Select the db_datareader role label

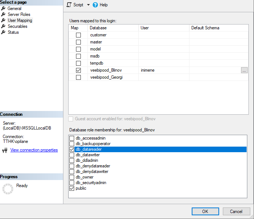(x=89, y=149)
